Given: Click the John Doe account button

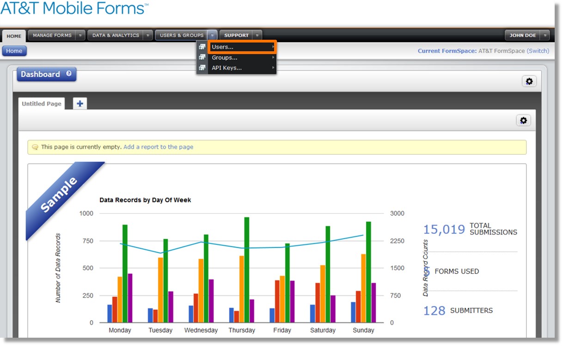Looking at the screenshot, I should coord(523,35).
